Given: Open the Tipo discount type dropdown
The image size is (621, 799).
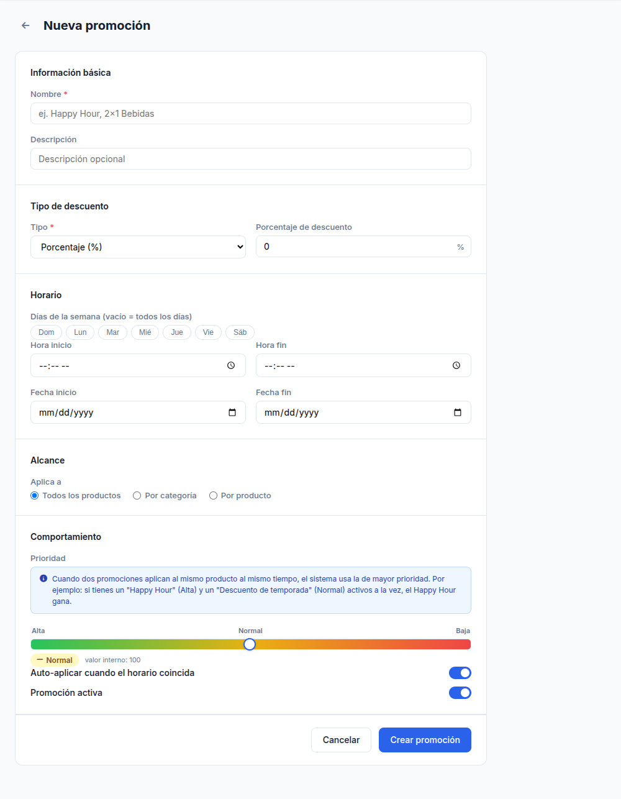Looking at the screenshot, I should click(138, 247).
